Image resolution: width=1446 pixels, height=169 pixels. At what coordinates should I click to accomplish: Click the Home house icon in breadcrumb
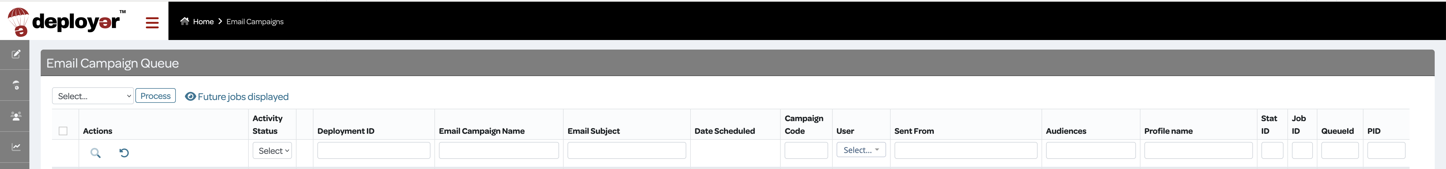click(x=185, y=21)
